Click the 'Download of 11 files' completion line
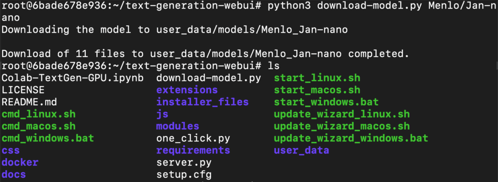 (205, 54)
